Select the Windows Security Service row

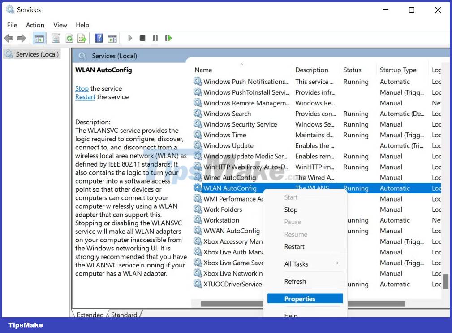click(316, 124)
